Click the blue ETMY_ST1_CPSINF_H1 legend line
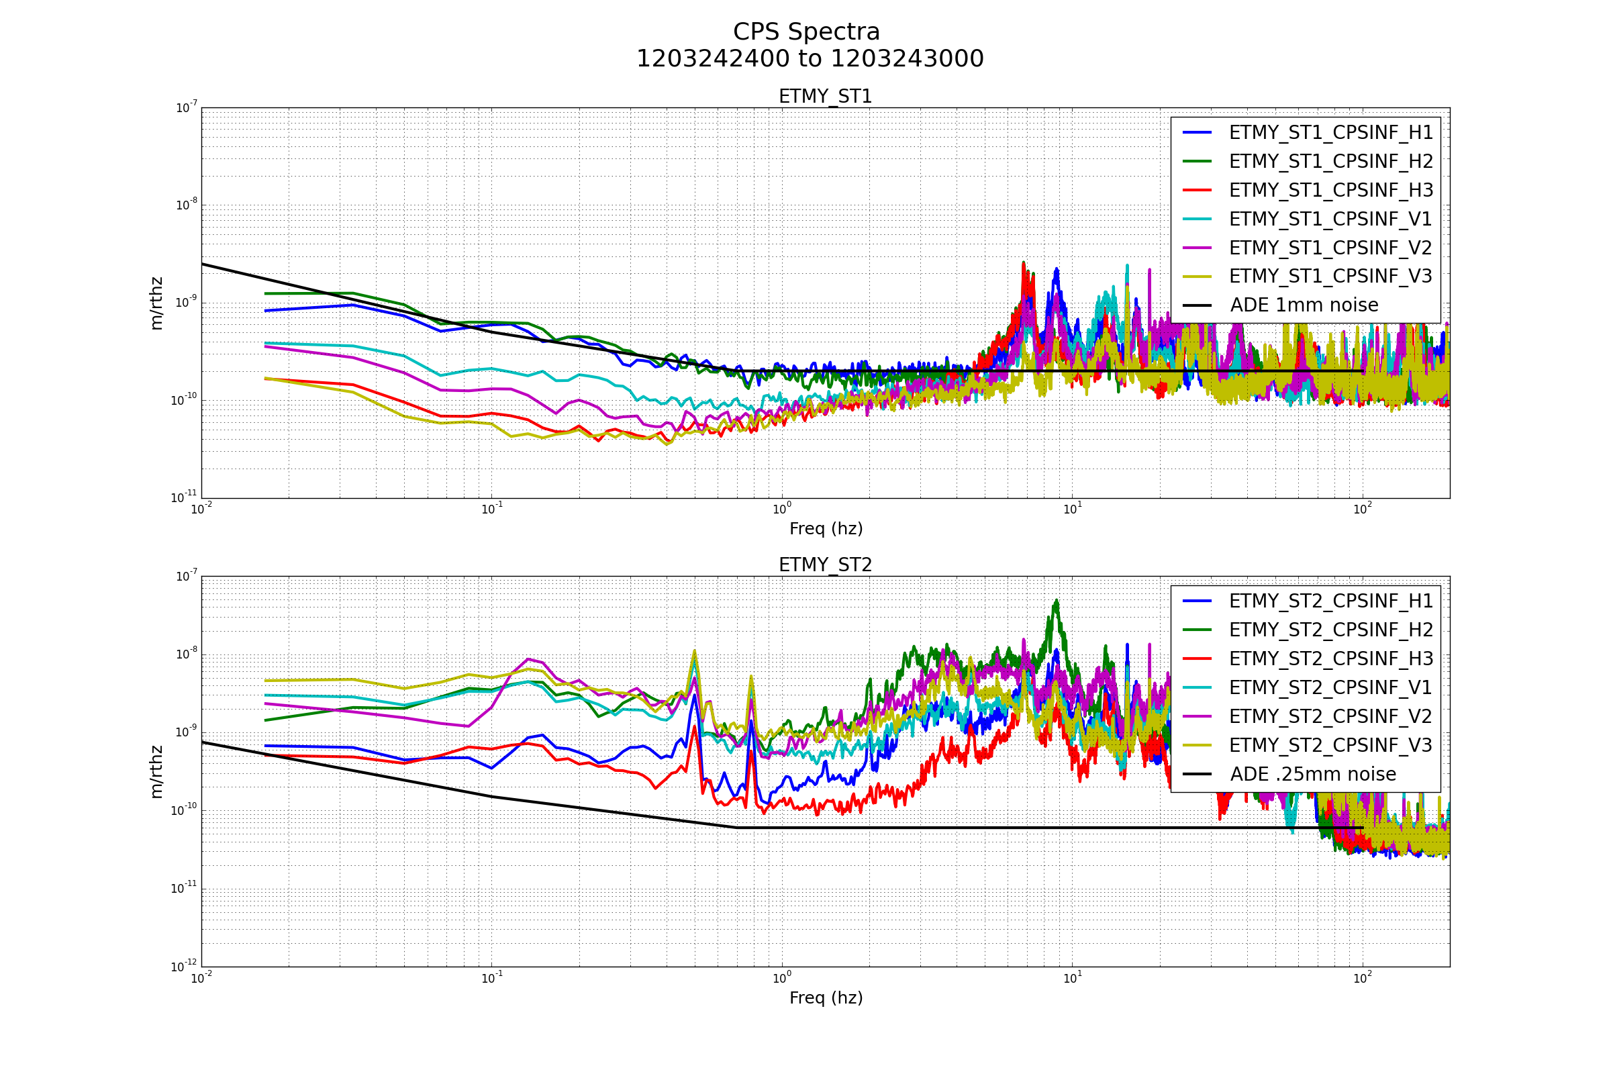Viewport: 1611px width, 1074px height. [x=1197, y=132]
